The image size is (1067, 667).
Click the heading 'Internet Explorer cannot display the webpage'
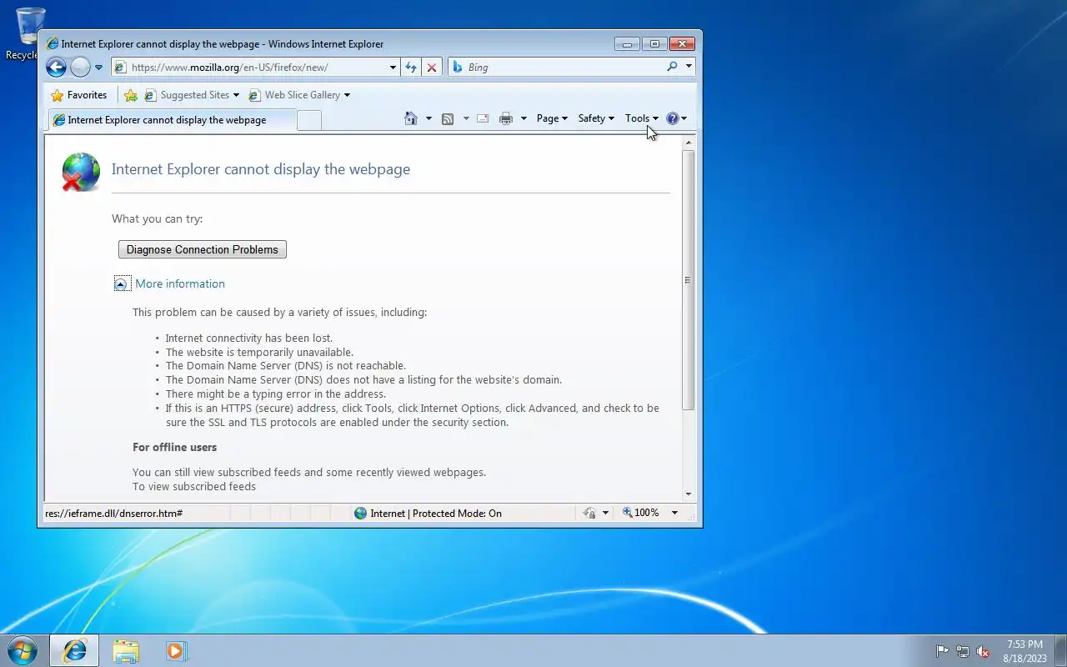click(x=261, y=169)
